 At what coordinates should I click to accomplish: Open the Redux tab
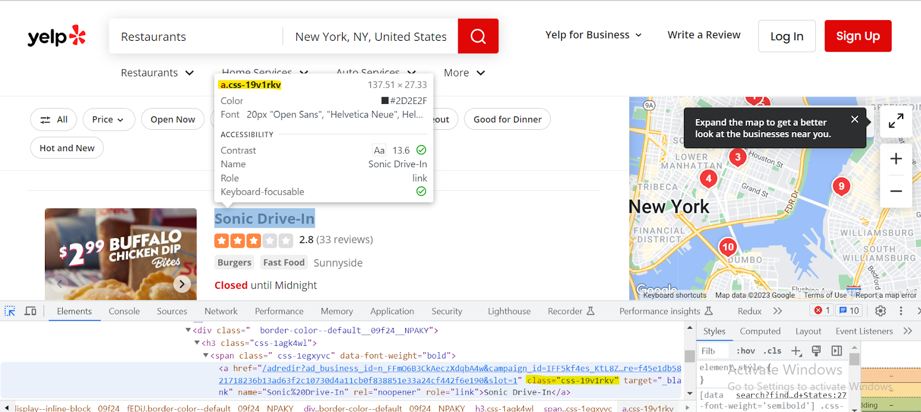[749, 311]
